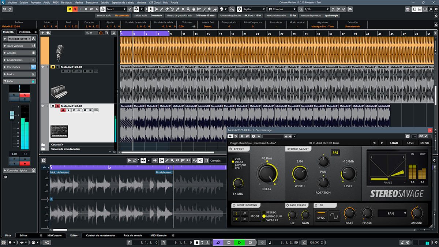The height and width of the screenshot is (247, 439).
Task: Select the mute X tool
Action: (x=183, y=9)
